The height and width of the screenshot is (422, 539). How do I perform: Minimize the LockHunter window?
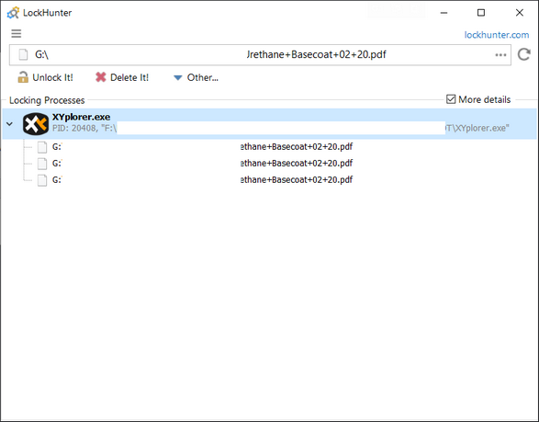pyautogui.click(x=444, y=13)
